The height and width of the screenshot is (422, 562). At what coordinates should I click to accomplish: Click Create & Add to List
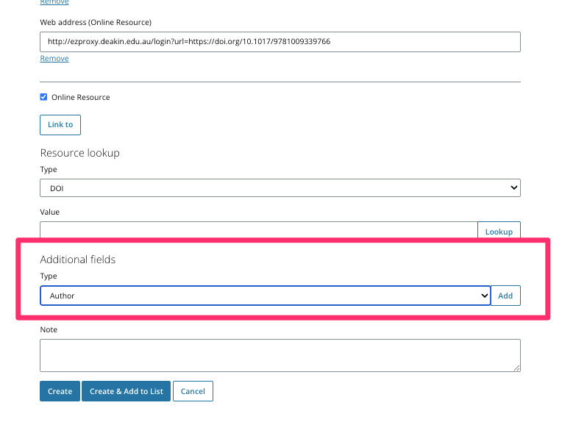pyautogui.click(x=126, y=391)
